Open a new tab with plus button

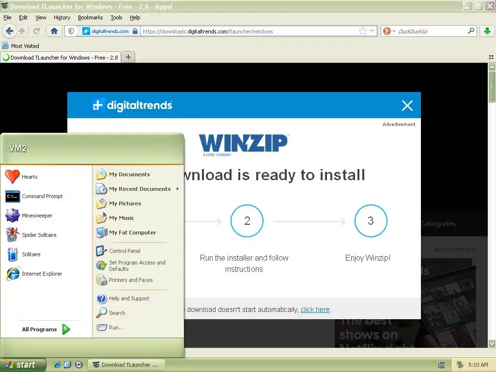pyautogui.click(x=128, y=57)
